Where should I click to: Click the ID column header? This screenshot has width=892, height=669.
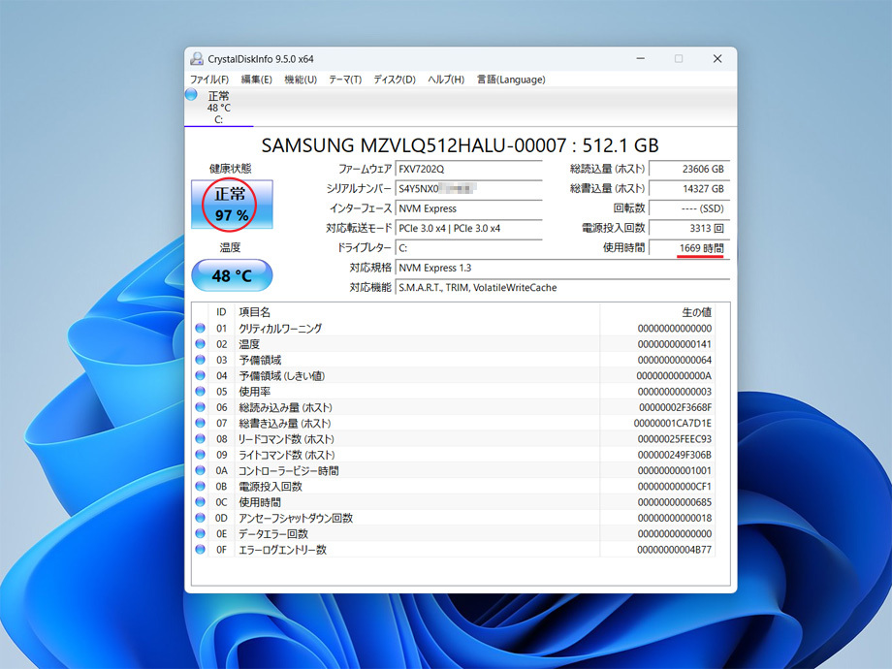click(x=221, y=312)
